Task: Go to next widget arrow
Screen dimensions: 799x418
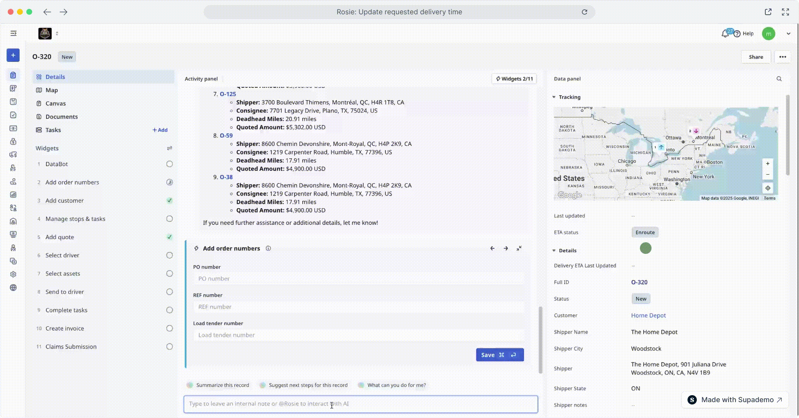Action: click(506, 248)
